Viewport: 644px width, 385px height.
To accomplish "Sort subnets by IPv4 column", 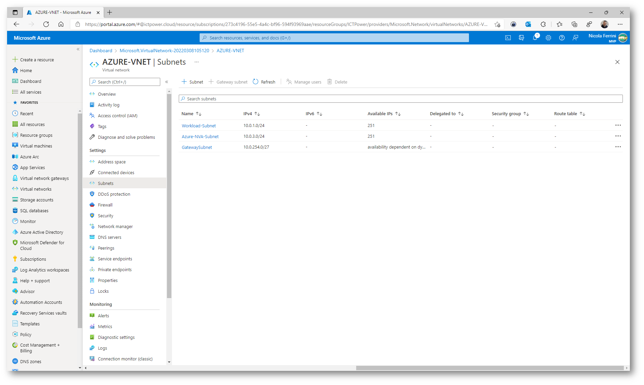I will (251, 114).
